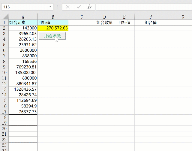Select cell with value 76377.73
Screen dimensions: 192x151
23,112
